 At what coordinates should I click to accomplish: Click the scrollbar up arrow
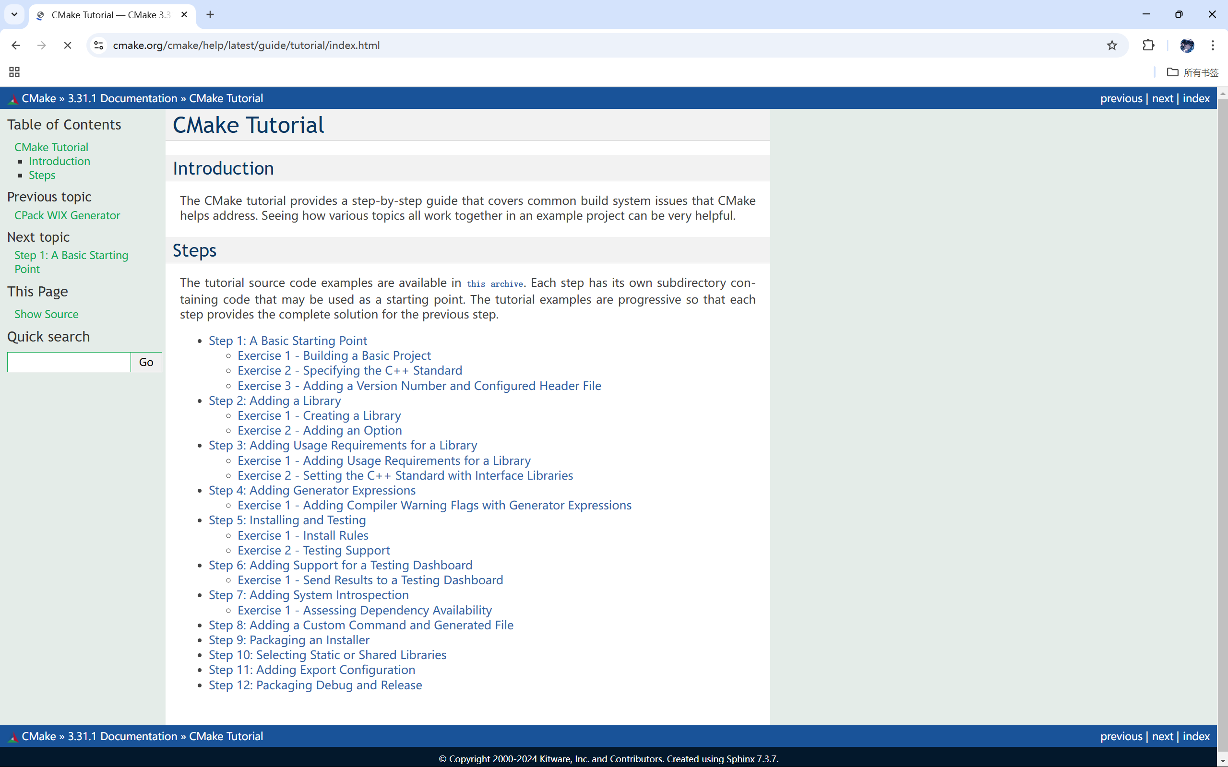[x=1222, y=94]
